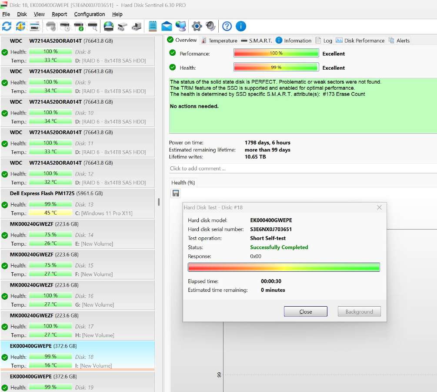Select the MK000240GWEZF entry for Disk 15
Viewport: 437px width, 392px height.
pos(77,264)
